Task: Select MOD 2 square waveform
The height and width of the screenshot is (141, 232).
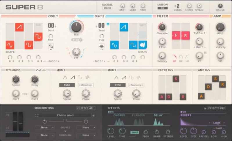Action: pyautogui.click(x=131, y=77)
